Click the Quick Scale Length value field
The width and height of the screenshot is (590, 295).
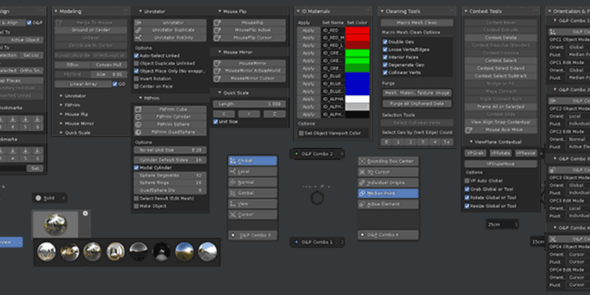(249, 104)
